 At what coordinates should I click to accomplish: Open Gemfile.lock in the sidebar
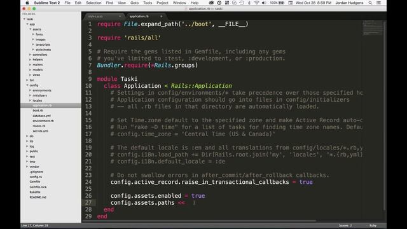[x=38, y=187]
